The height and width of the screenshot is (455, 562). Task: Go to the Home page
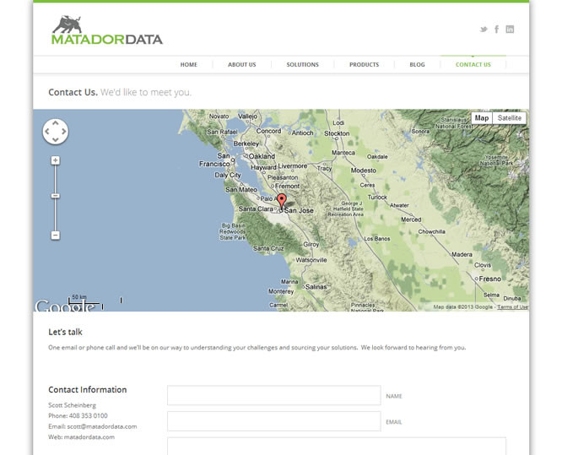(x=188, y=65)
